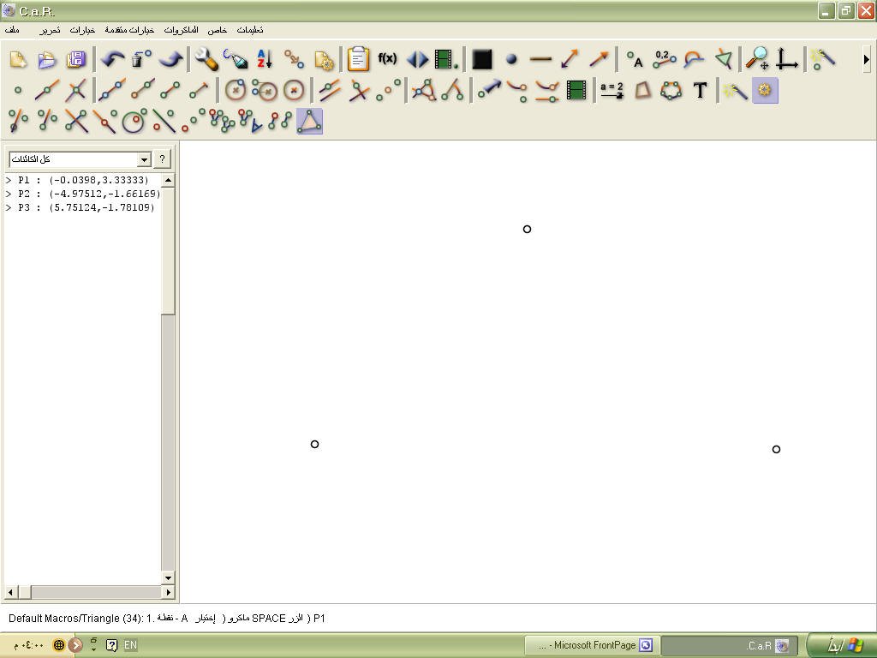Switch to Microsoft FrontPage in the taskbar
The image size is (877, 658).
[593, 645]
